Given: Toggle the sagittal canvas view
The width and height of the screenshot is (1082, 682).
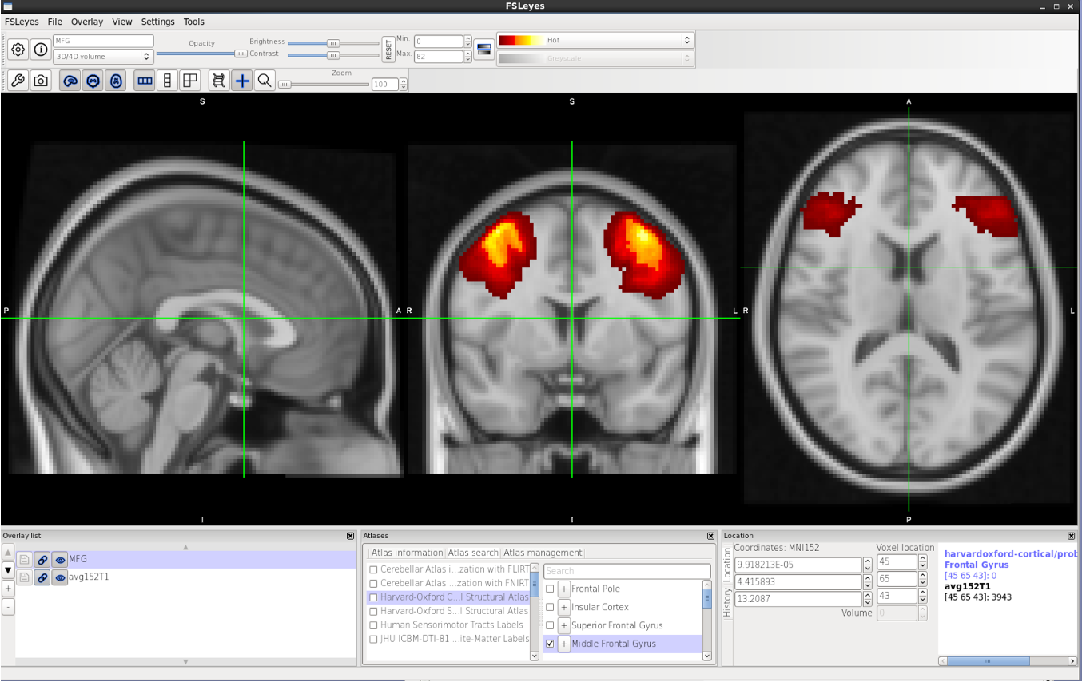Looking at the screenshot, I should [70, 81].
